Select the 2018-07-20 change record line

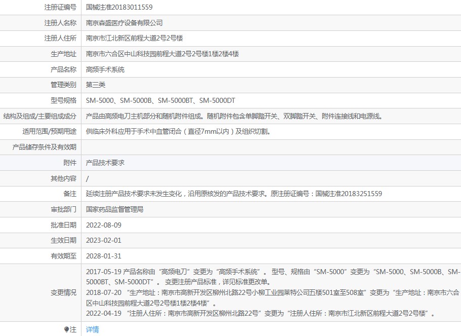[273, 297]
